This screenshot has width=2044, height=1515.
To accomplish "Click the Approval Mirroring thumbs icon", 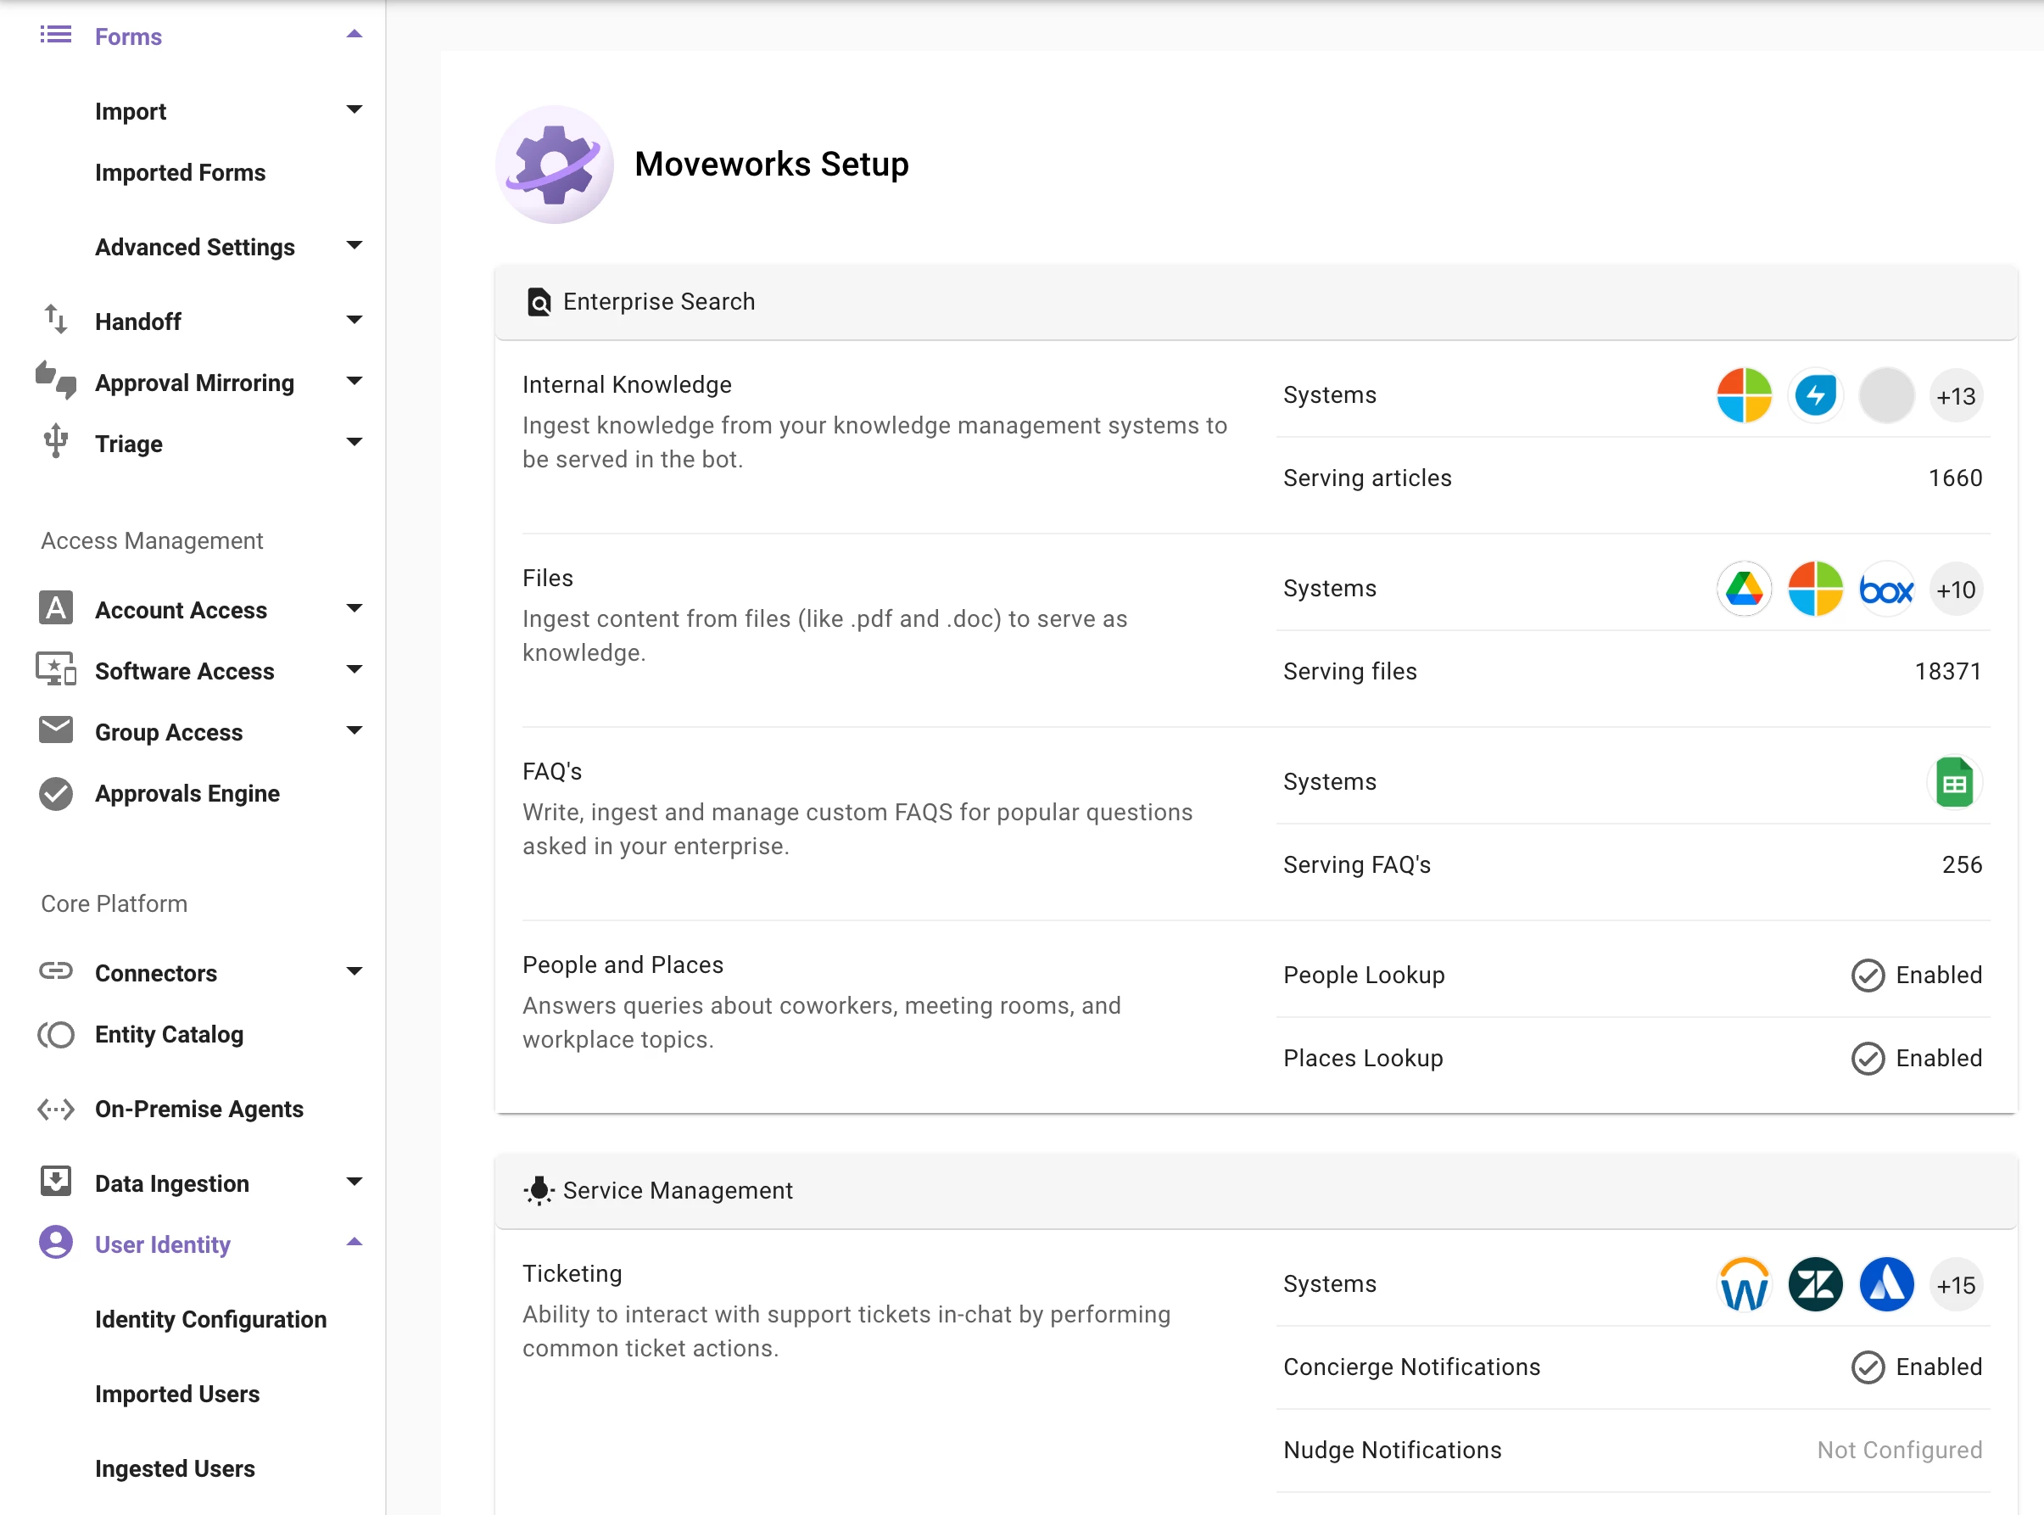I will click(56, 381).
